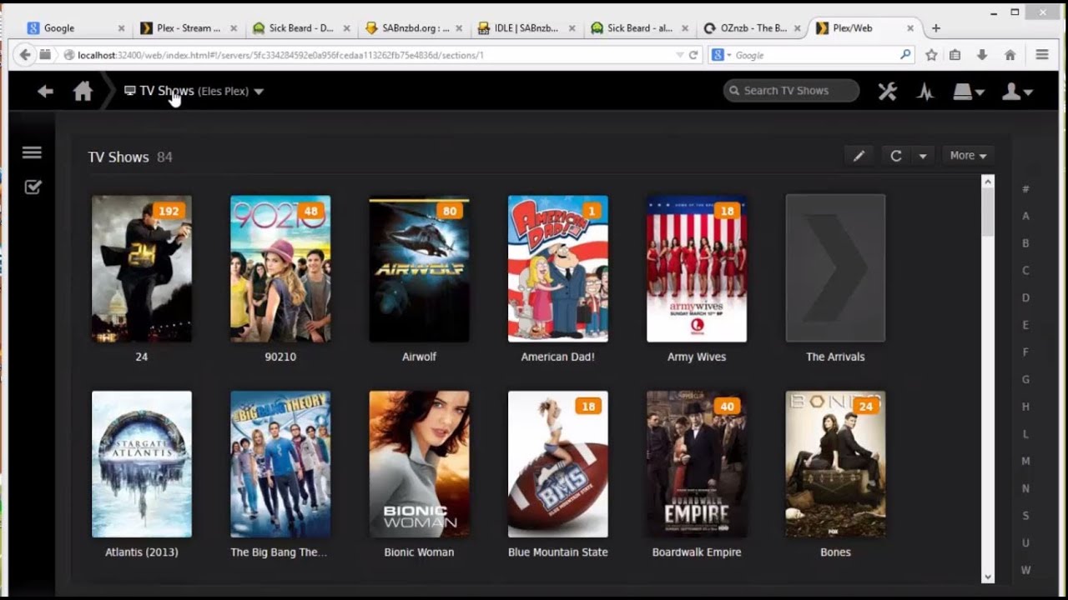This screenshot has width=1068, height=600.
Task: Open the American Dad! poster
Action: [558, 269]
